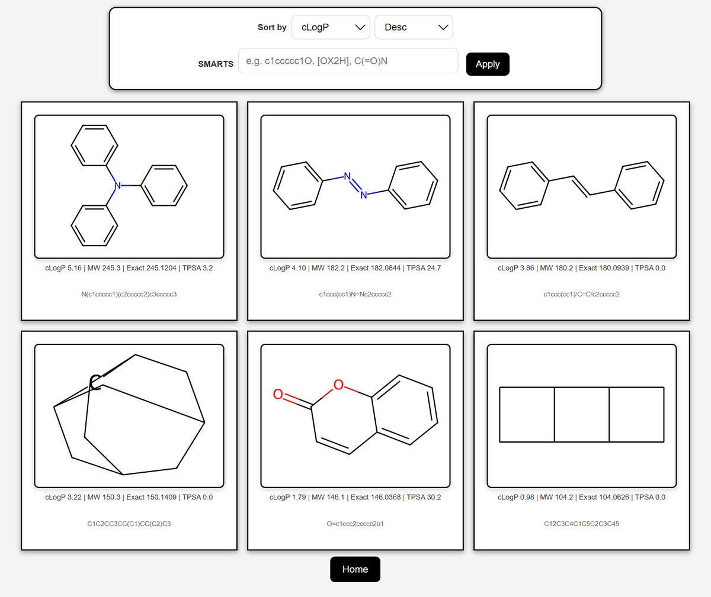Screen dimensions: 711x597
Task: Click the SMARTS query input field
Action: pos(348,61)
